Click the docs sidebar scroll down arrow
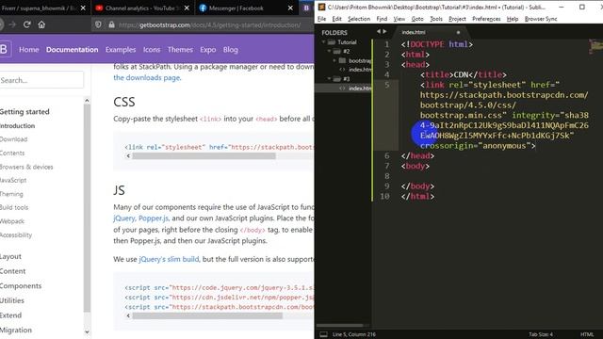 87,331
